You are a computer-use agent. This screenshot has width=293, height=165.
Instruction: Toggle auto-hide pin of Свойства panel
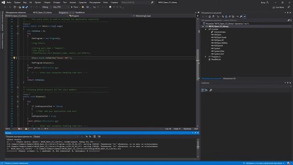pyautogui.click(x=288, y=82)
